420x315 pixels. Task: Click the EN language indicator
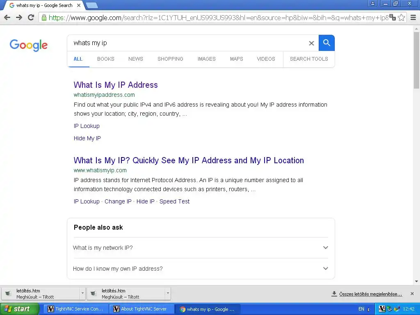[361, 309]
